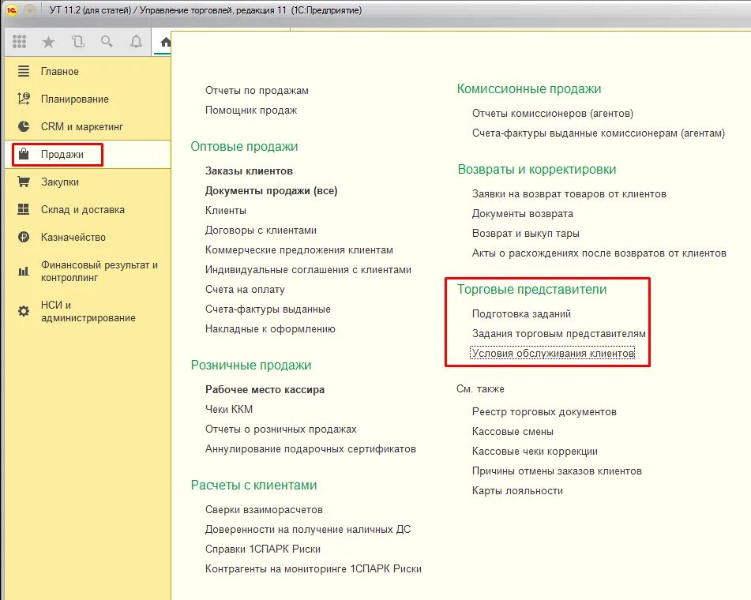Open the Главное section

(60, 71)
